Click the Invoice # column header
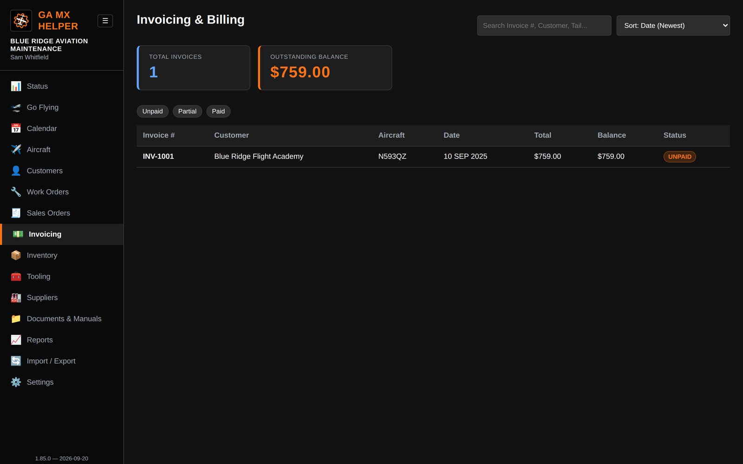 point(159,135)
